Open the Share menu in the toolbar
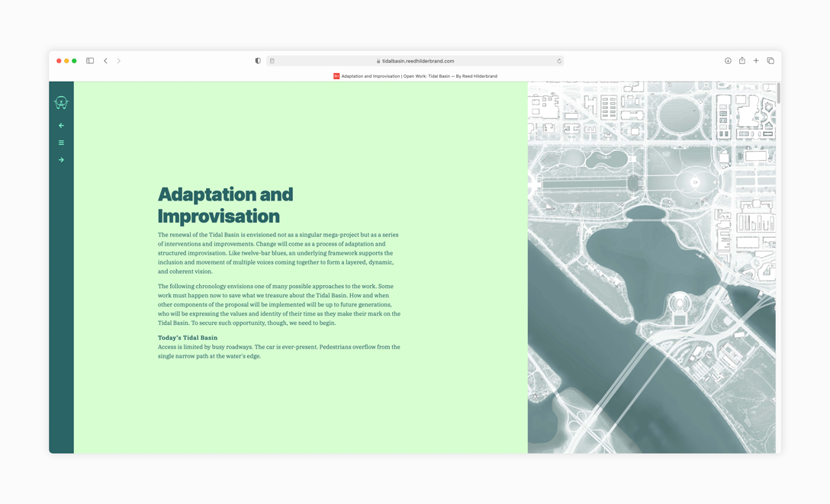 [742, 61]
